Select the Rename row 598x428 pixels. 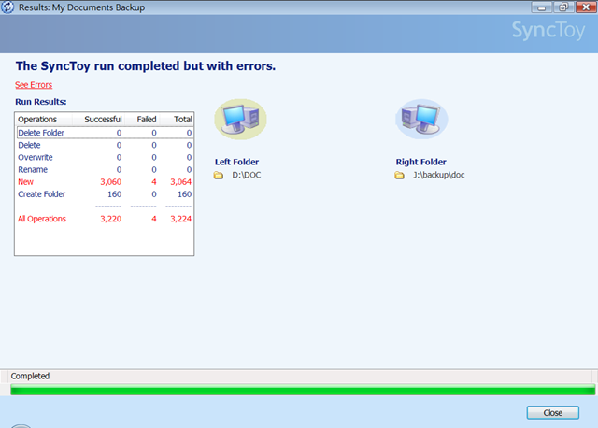[105, 169]
